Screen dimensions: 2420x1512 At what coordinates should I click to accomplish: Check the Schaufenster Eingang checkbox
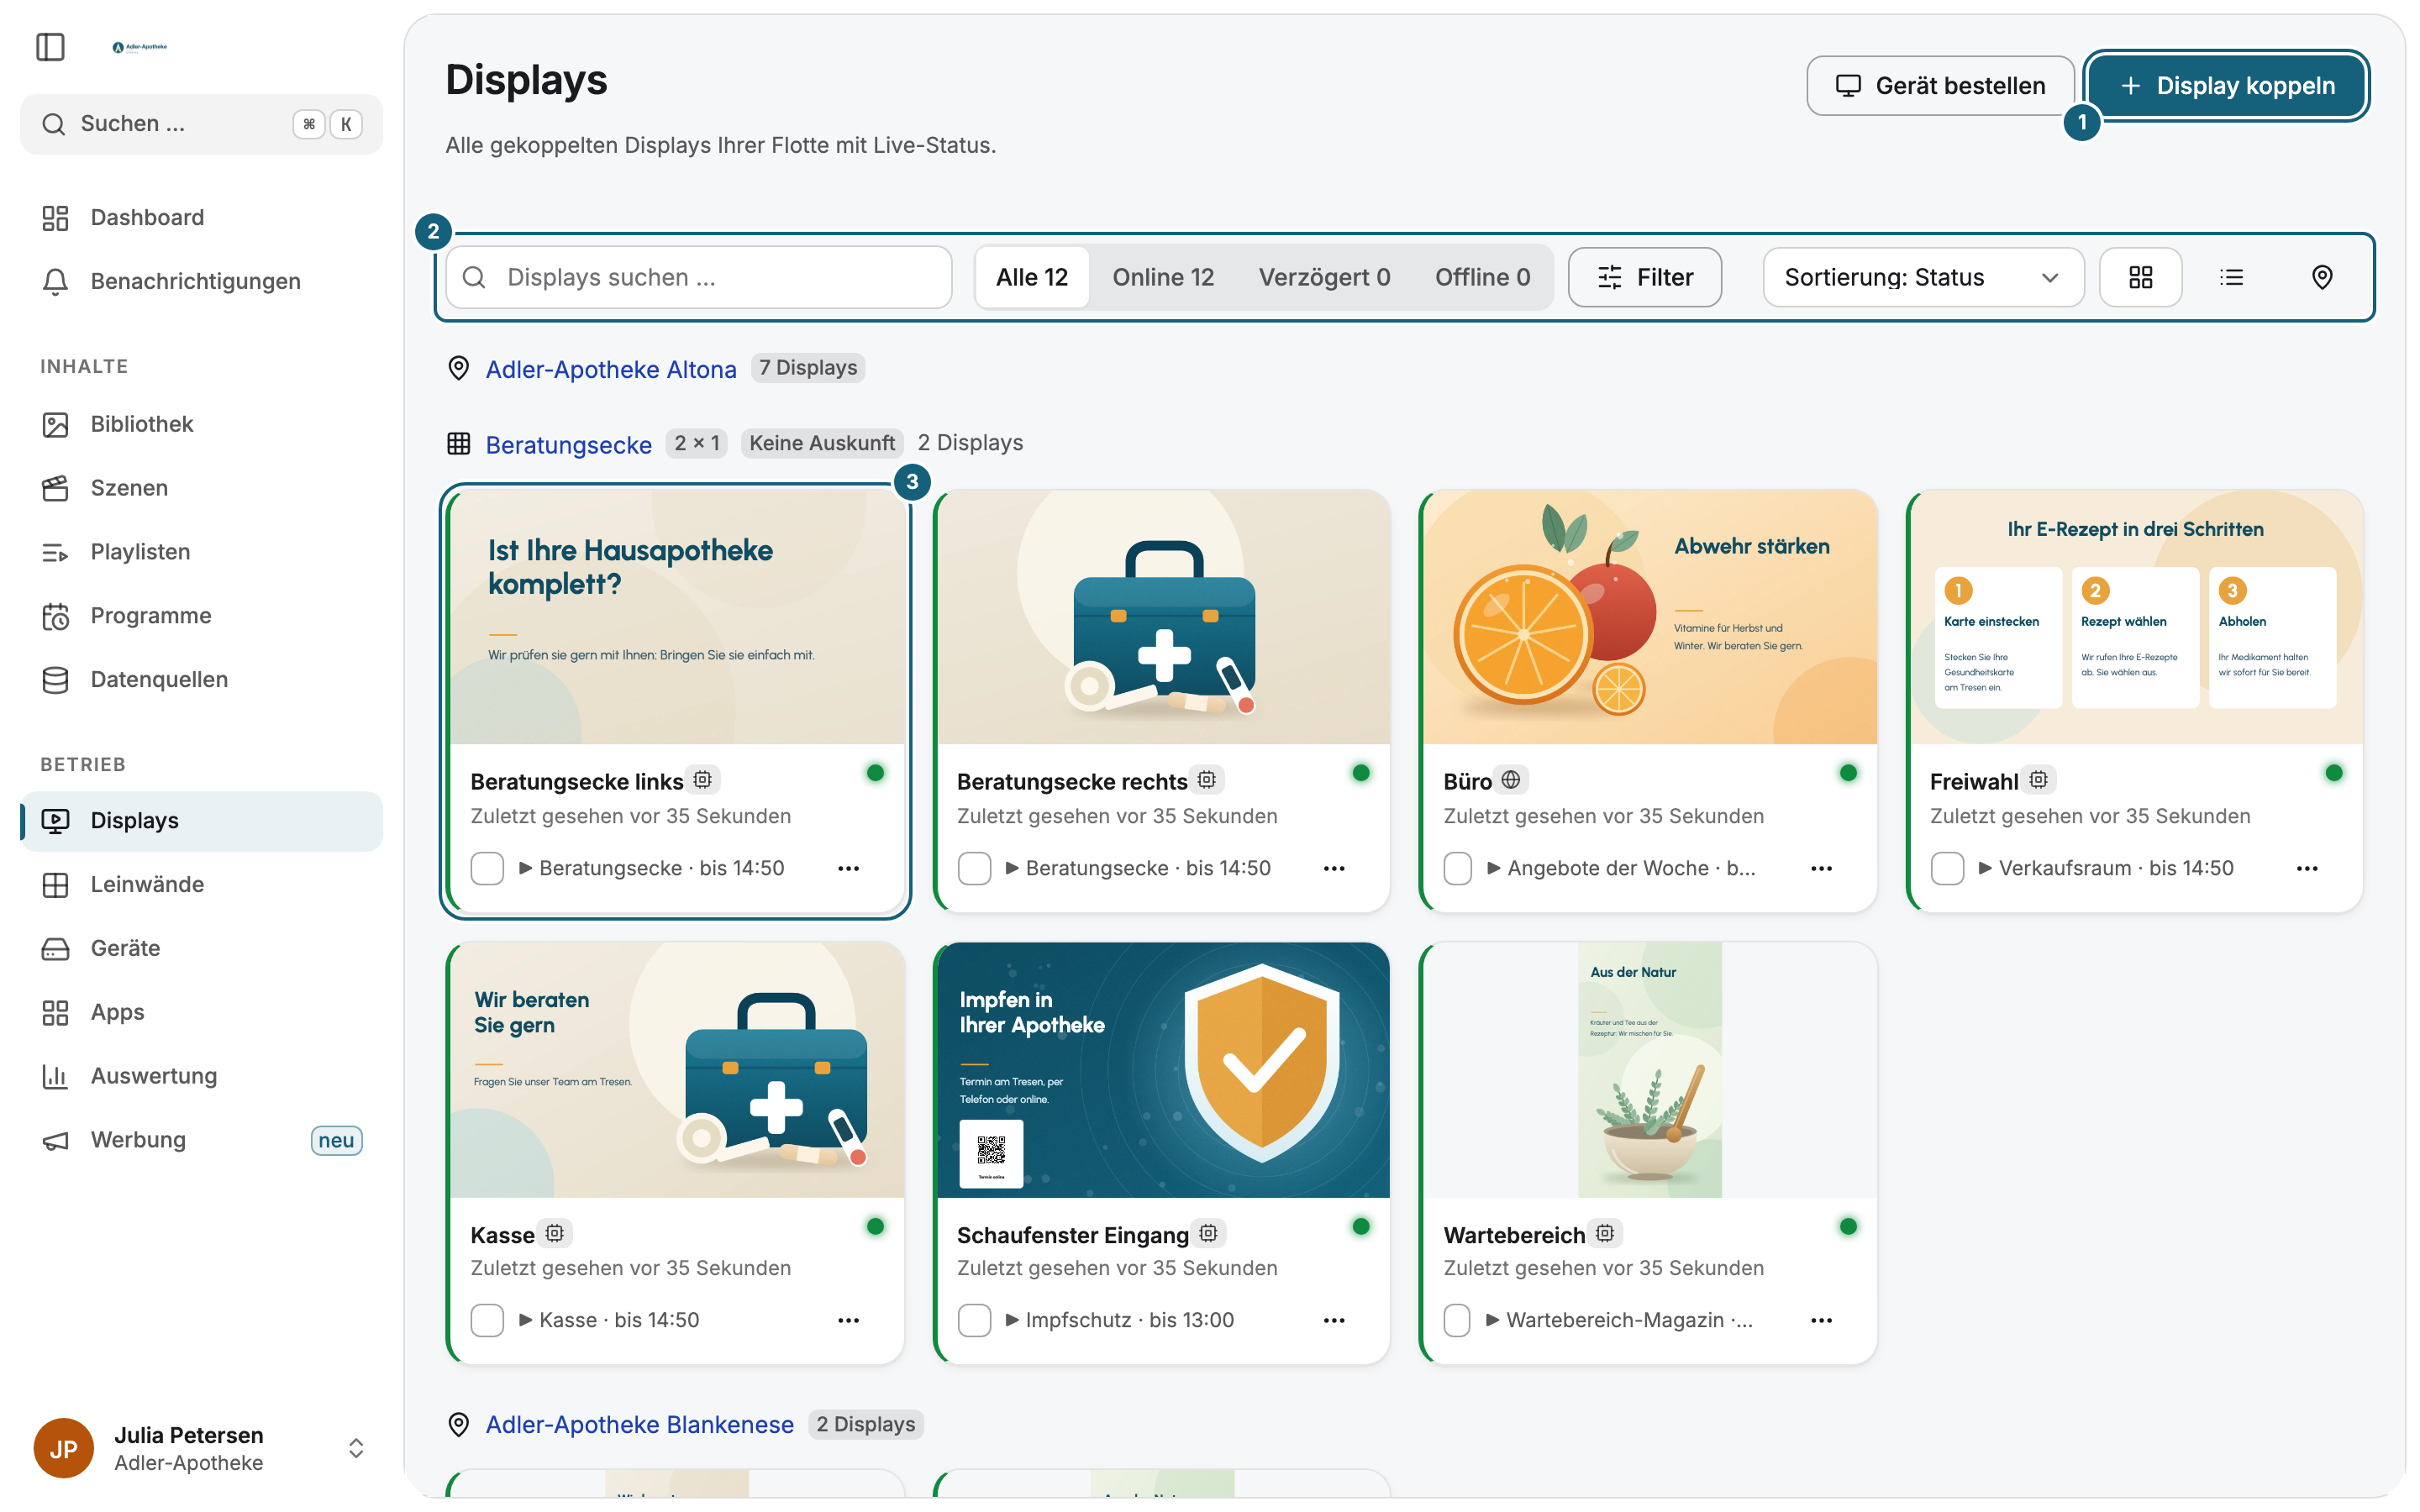point(974,1320)
